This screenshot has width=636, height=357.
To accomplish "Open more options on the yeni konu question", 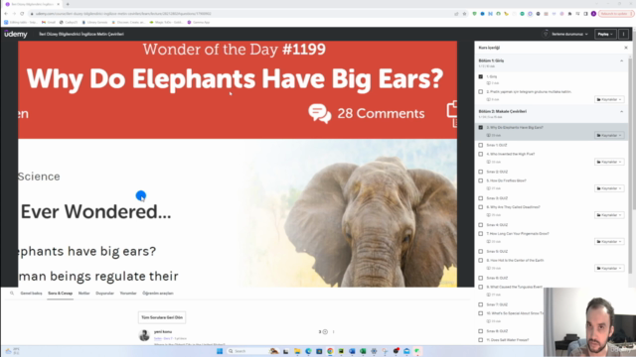I will (x=334, y=332).
